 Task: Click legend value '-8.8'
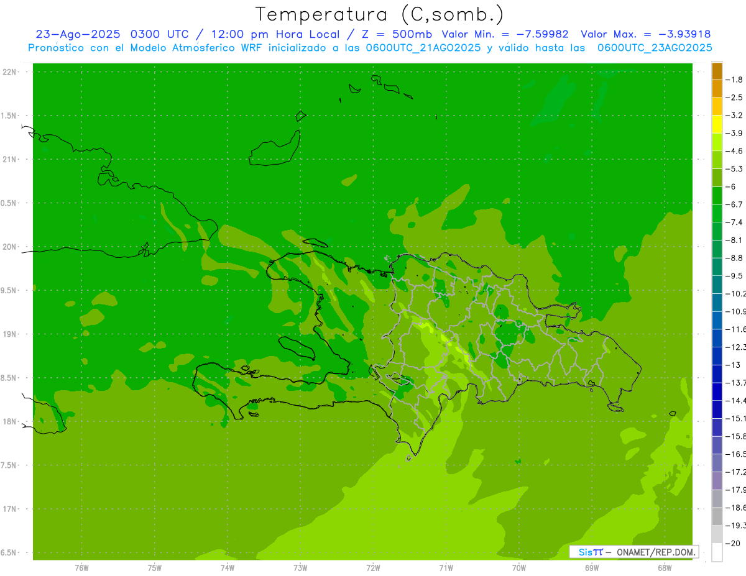click(x=735, y=258)
